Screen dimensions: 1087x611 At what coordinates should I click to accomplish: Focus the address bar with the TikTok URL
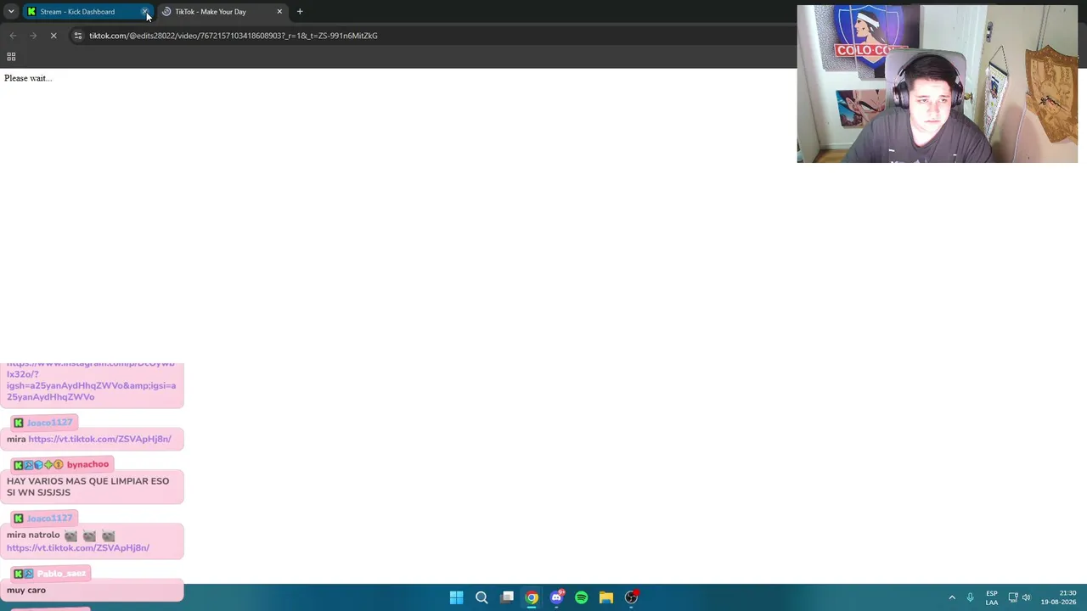pyautogui.click(x=234, y=36)
